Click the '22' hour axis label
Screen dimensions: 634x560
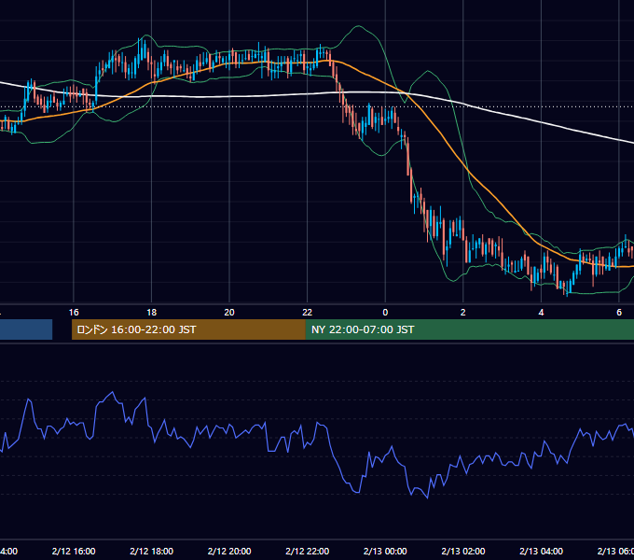click(x=308, y=313)
